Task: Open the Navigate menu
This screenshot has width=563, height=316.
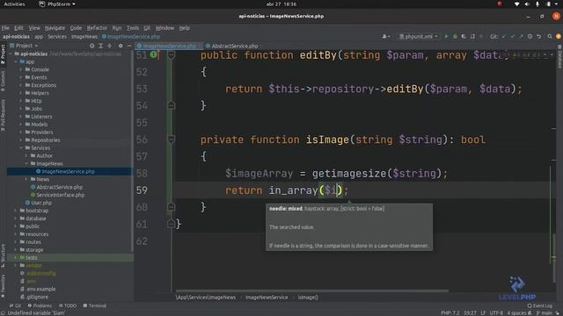Action: point(55,28)
